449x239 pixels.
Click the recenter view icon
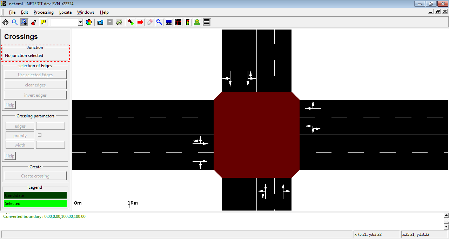pos(5,22)
